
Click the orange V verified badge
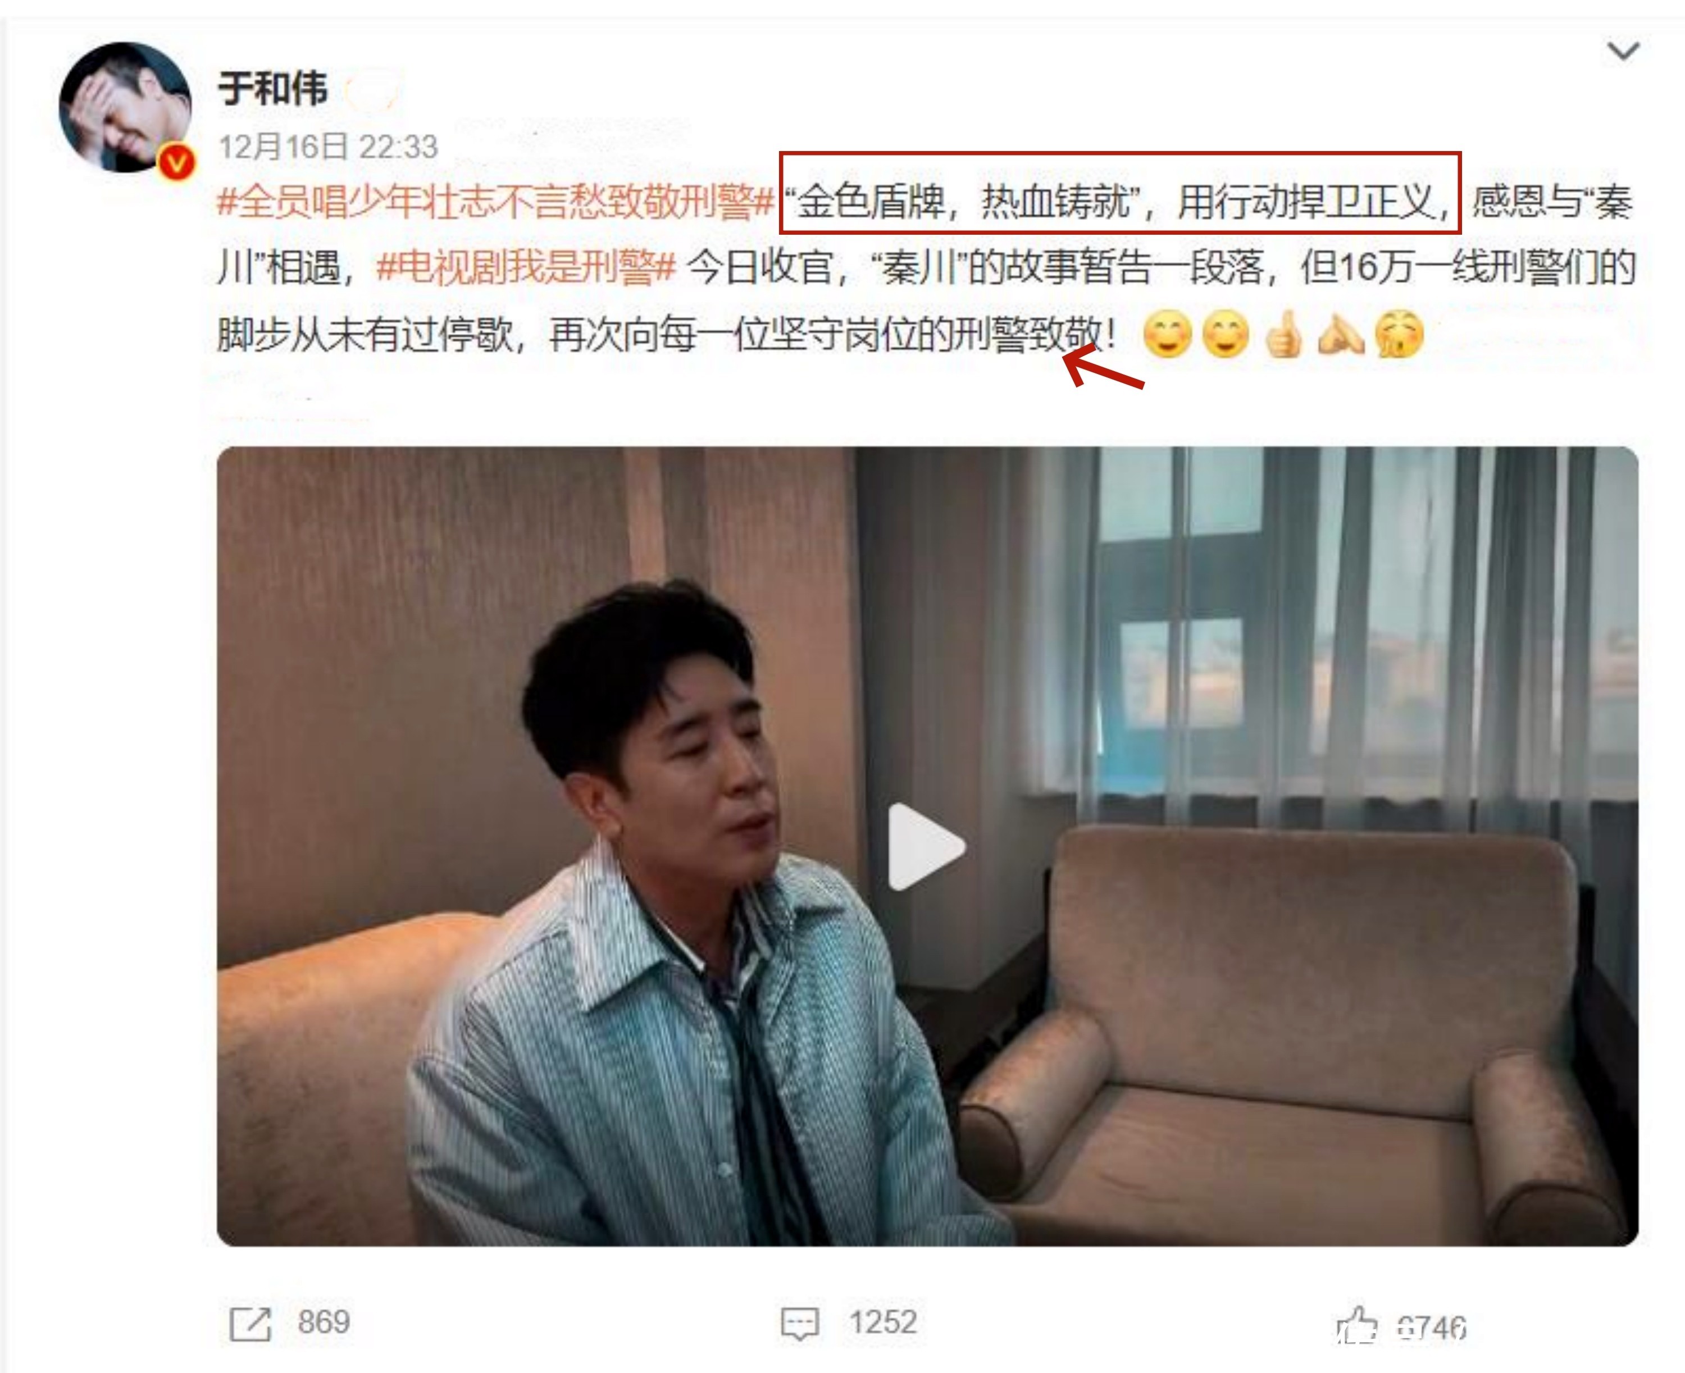tap(176, 162)
